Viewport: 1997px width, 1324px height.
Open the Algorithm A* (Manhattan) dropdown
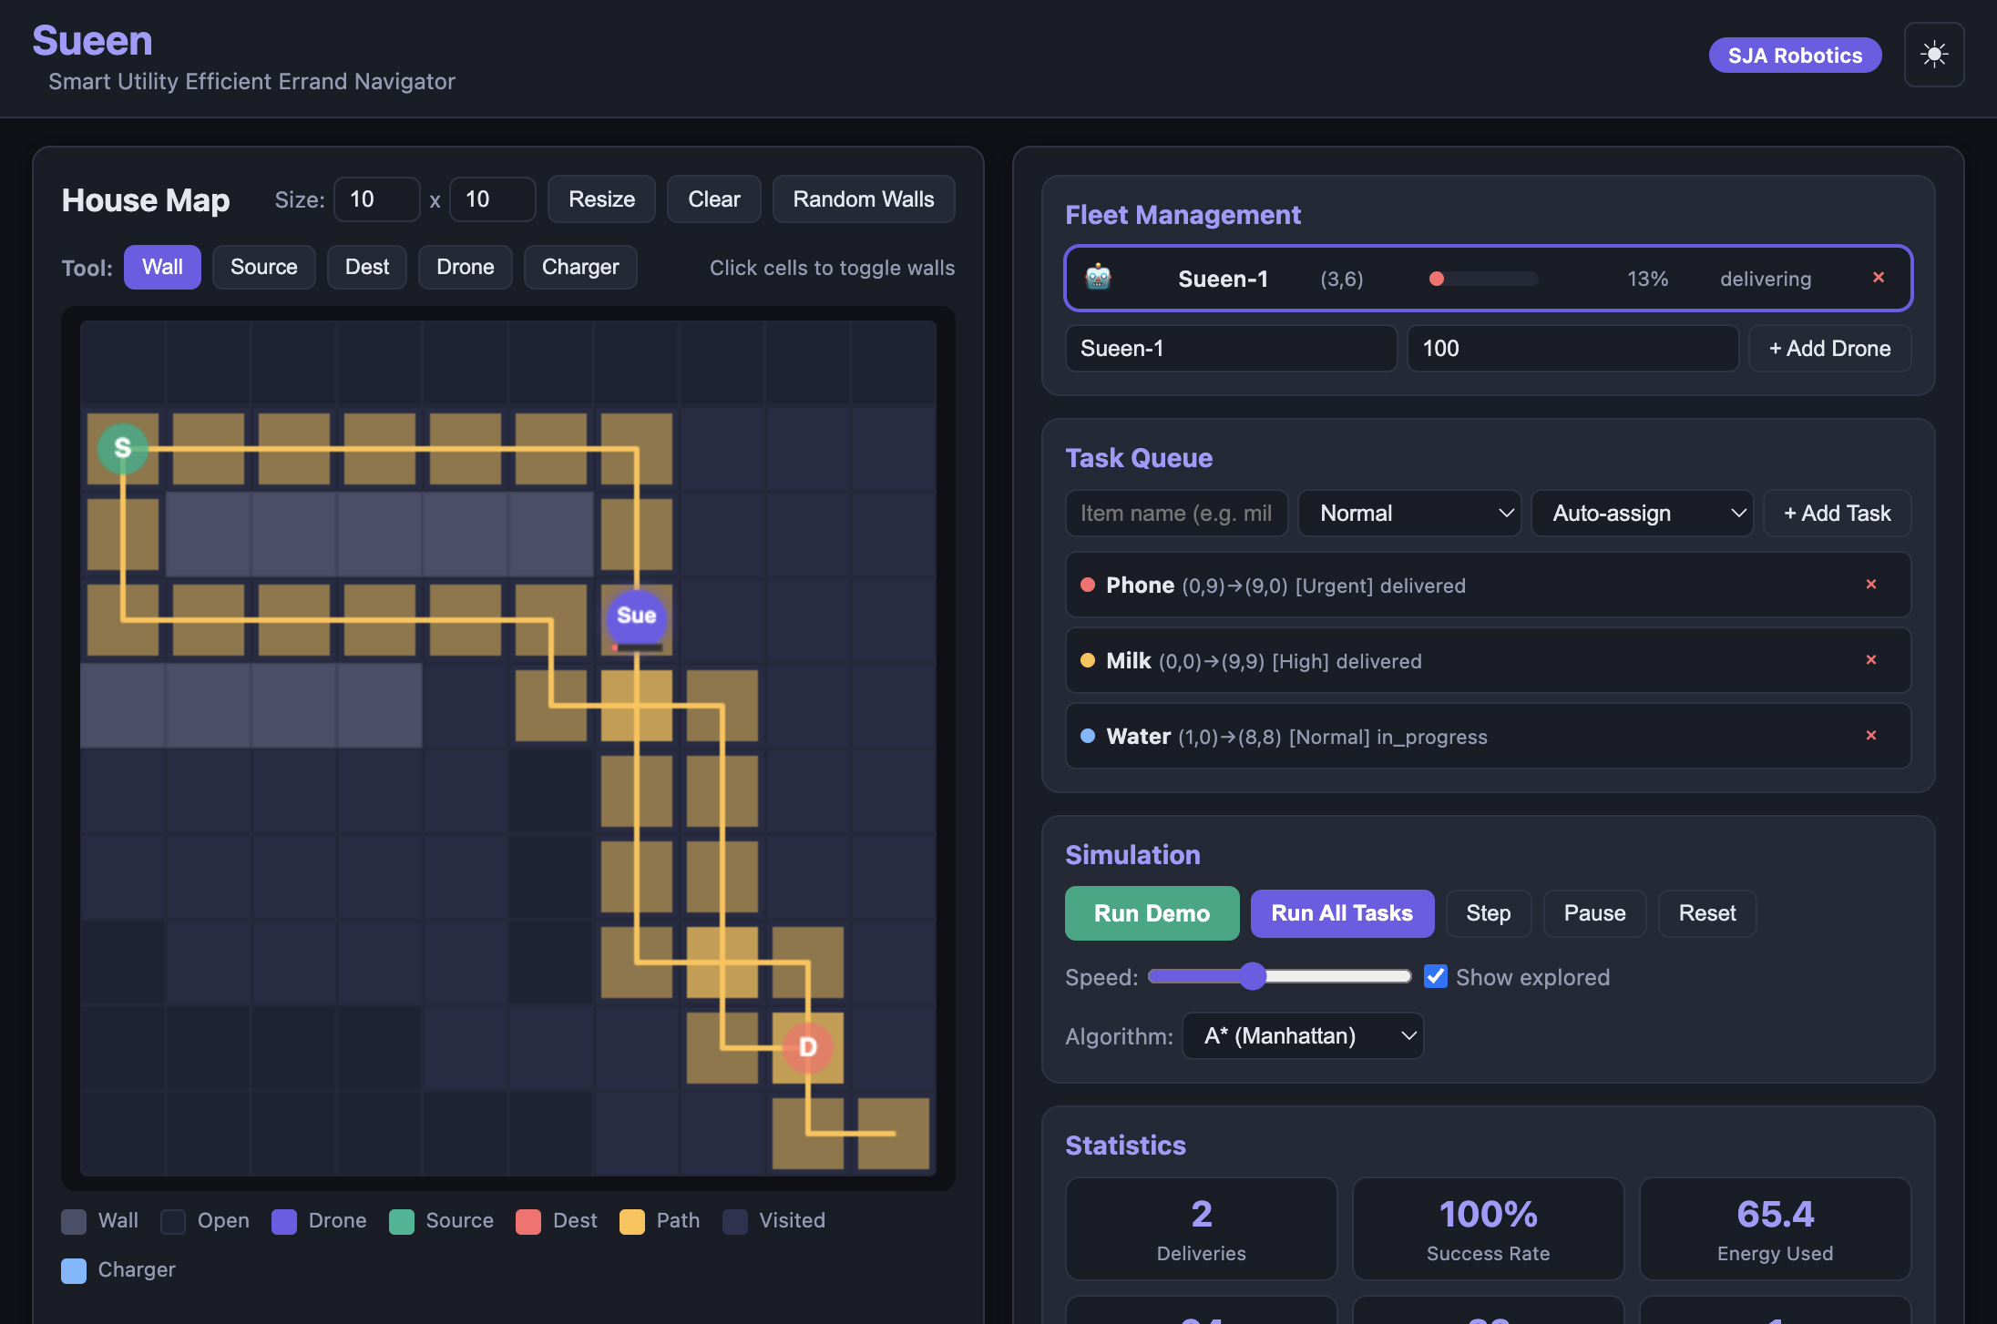1303,1036
